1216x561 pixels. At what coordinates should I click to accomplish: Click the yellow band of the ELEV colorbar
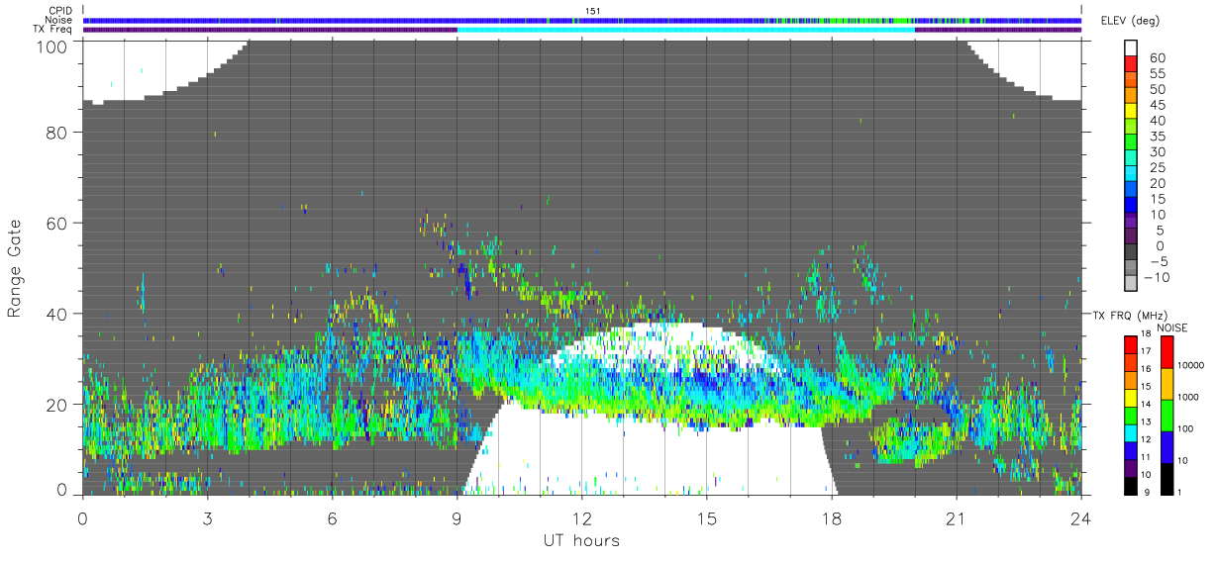point(1132,113)
